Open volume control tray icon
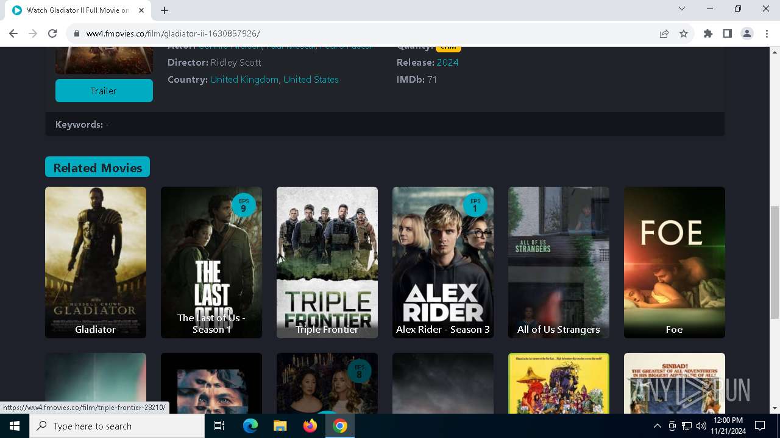 point(701,426)
